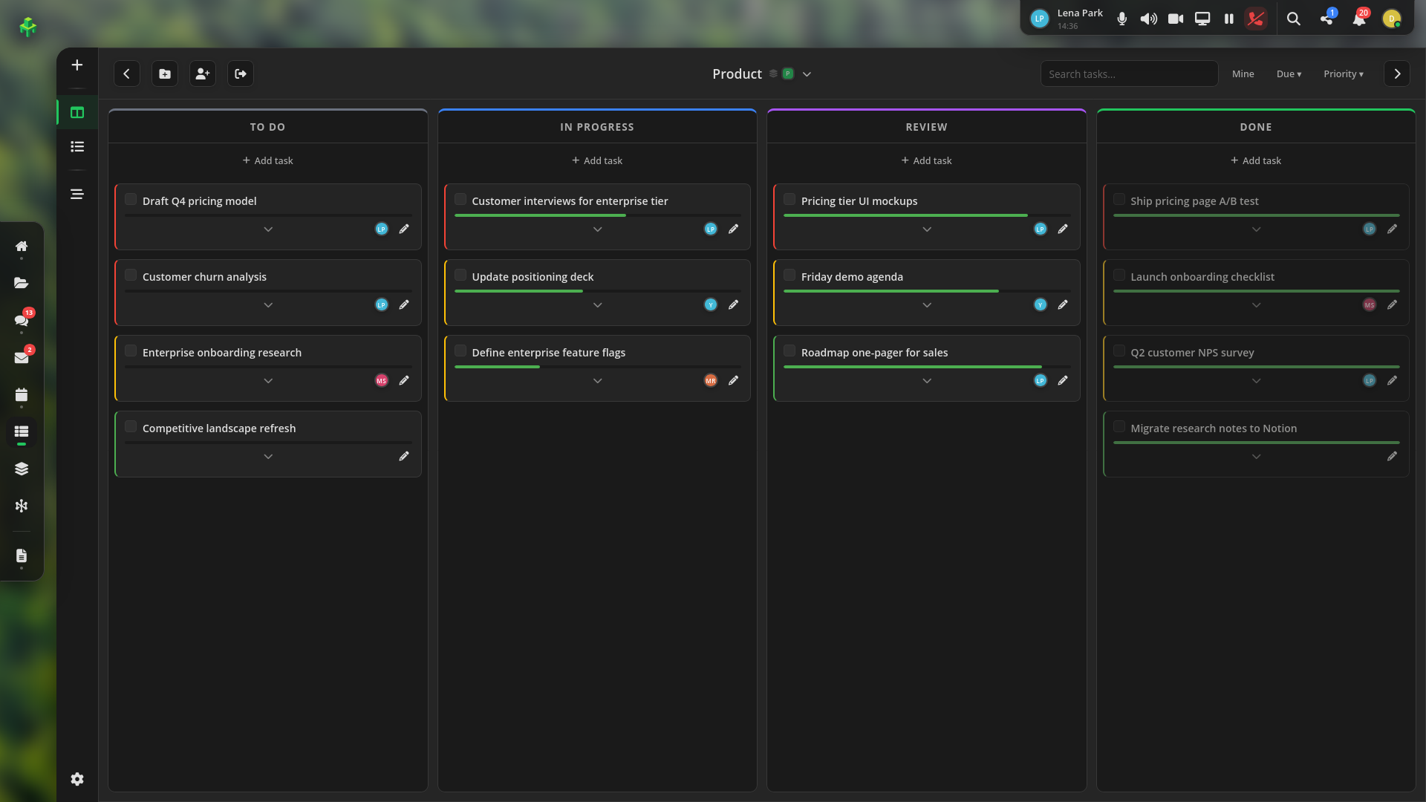Viewport: 1426px width, 802px height.
Task: Toggle the video camera icon
Action: tap(1176, 19)
